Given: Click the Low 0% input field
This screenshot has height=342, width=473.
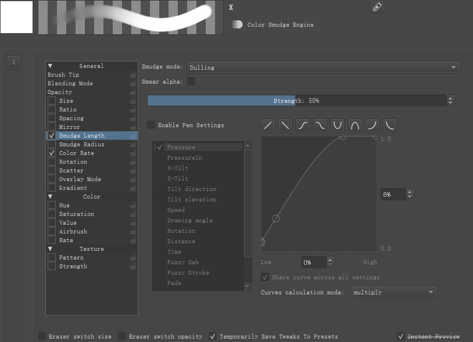Looking at the screenshot, I should (x=313, y=262).
